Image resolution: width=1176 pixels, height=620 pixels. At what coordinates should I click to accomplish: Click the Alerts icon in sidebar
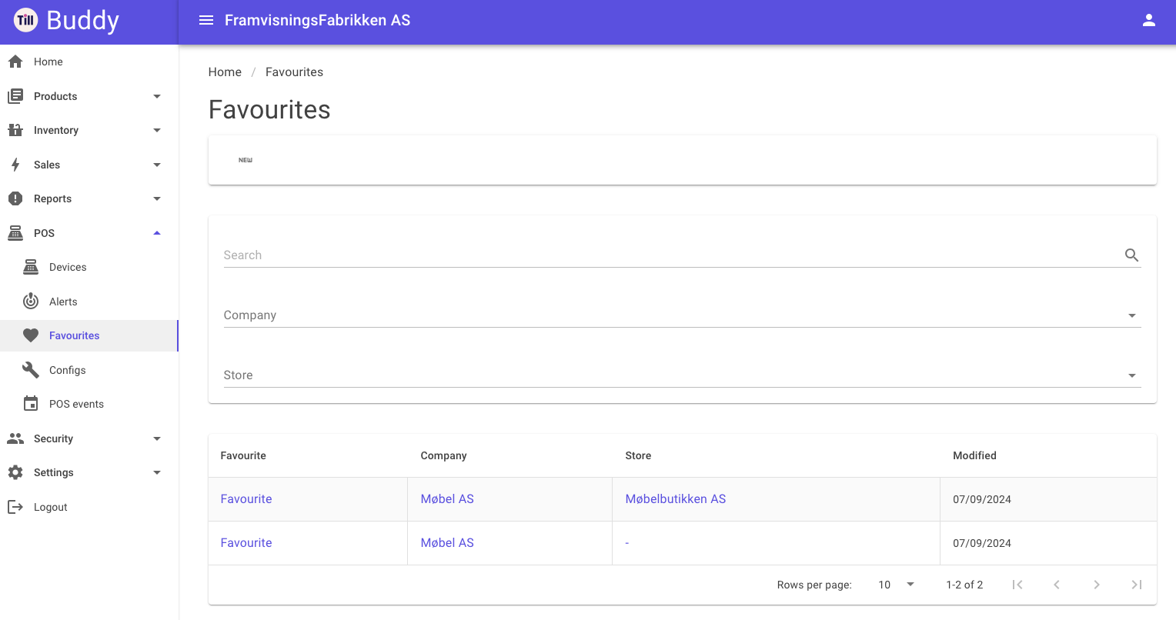[x=31, y=302]
